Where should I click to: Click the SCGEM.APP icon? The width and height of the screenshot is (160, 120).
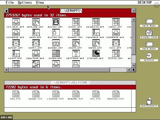56,54
